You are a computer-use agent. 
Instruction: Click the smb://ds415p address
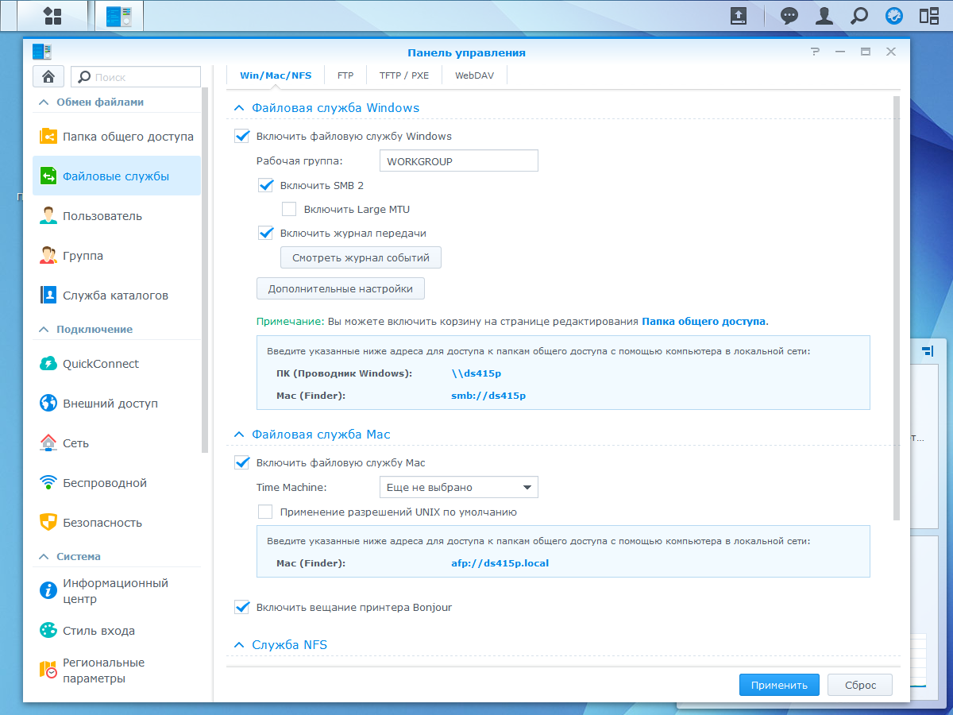(x=488, y=395)
